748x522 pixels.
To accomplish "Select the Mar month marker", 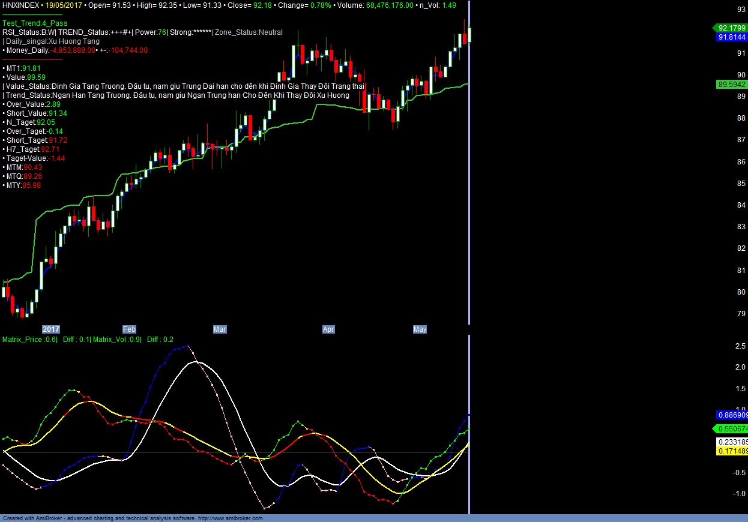I will 220,329.
